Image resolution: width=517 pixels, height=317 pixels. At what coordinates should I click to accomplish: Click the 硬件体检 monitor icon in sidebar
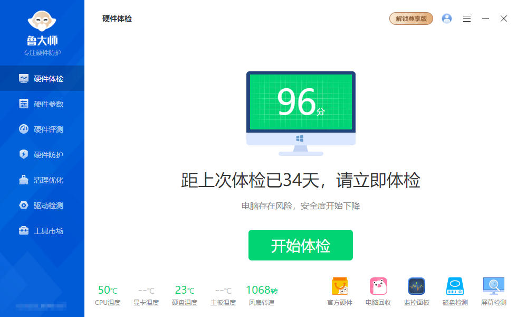point(24,78)
